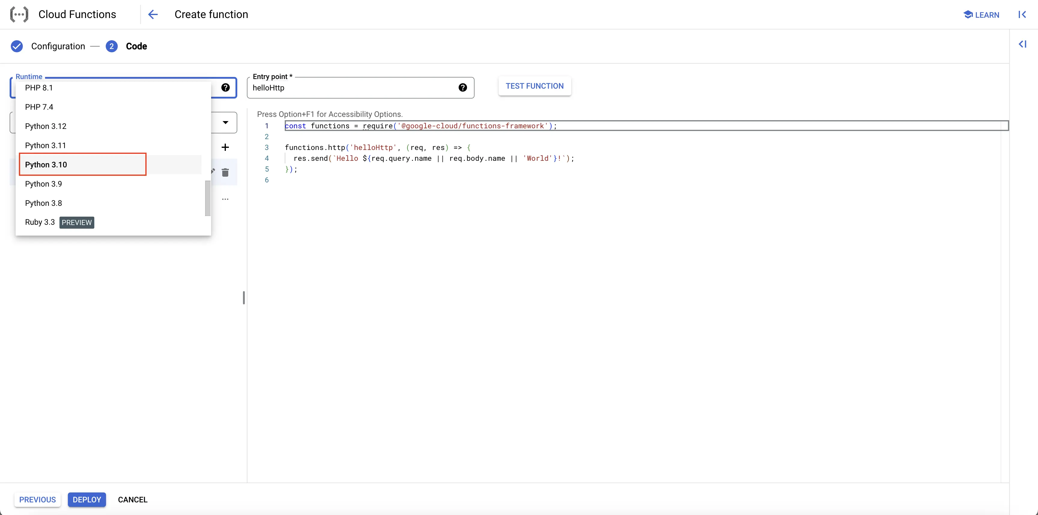Click the DEPLOY button
Screen dimensions: 1038x515
pyautogui.click(x=87, y=500)
